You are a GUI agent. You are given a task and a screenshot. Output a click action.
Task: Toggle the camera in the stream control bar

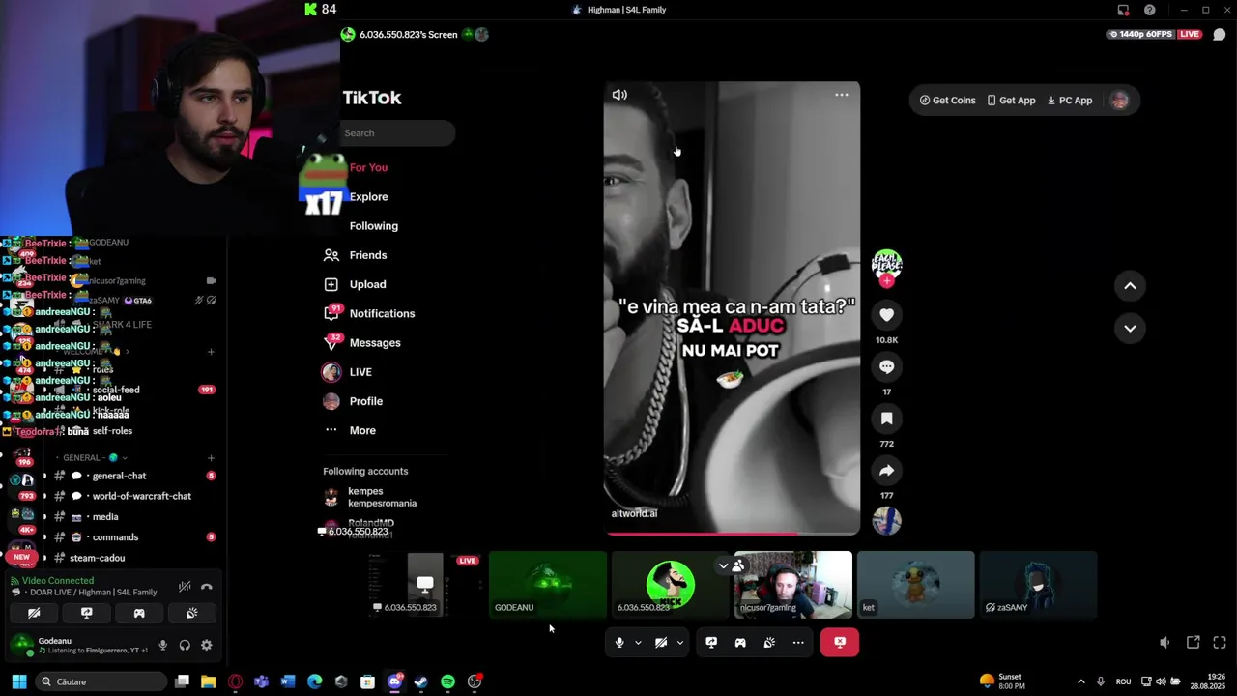[661, 642]
